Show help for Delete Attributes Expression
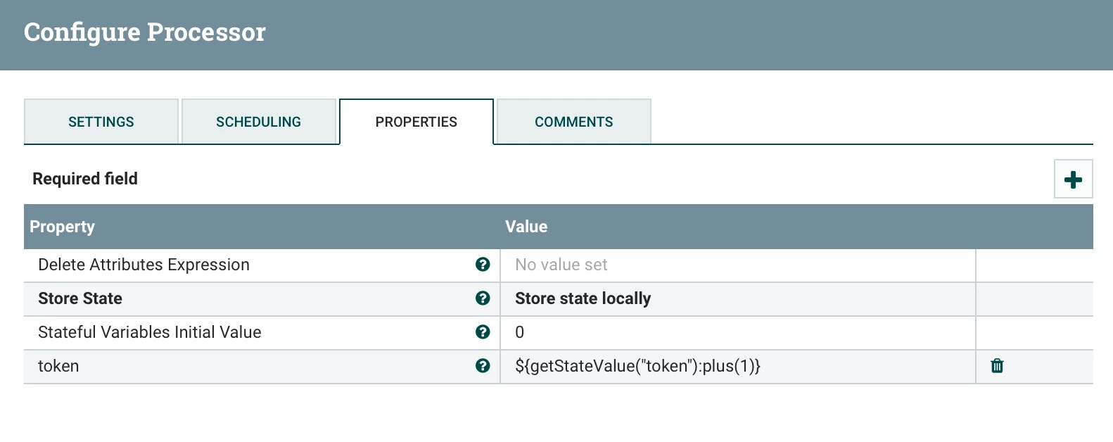 point(483,265)
